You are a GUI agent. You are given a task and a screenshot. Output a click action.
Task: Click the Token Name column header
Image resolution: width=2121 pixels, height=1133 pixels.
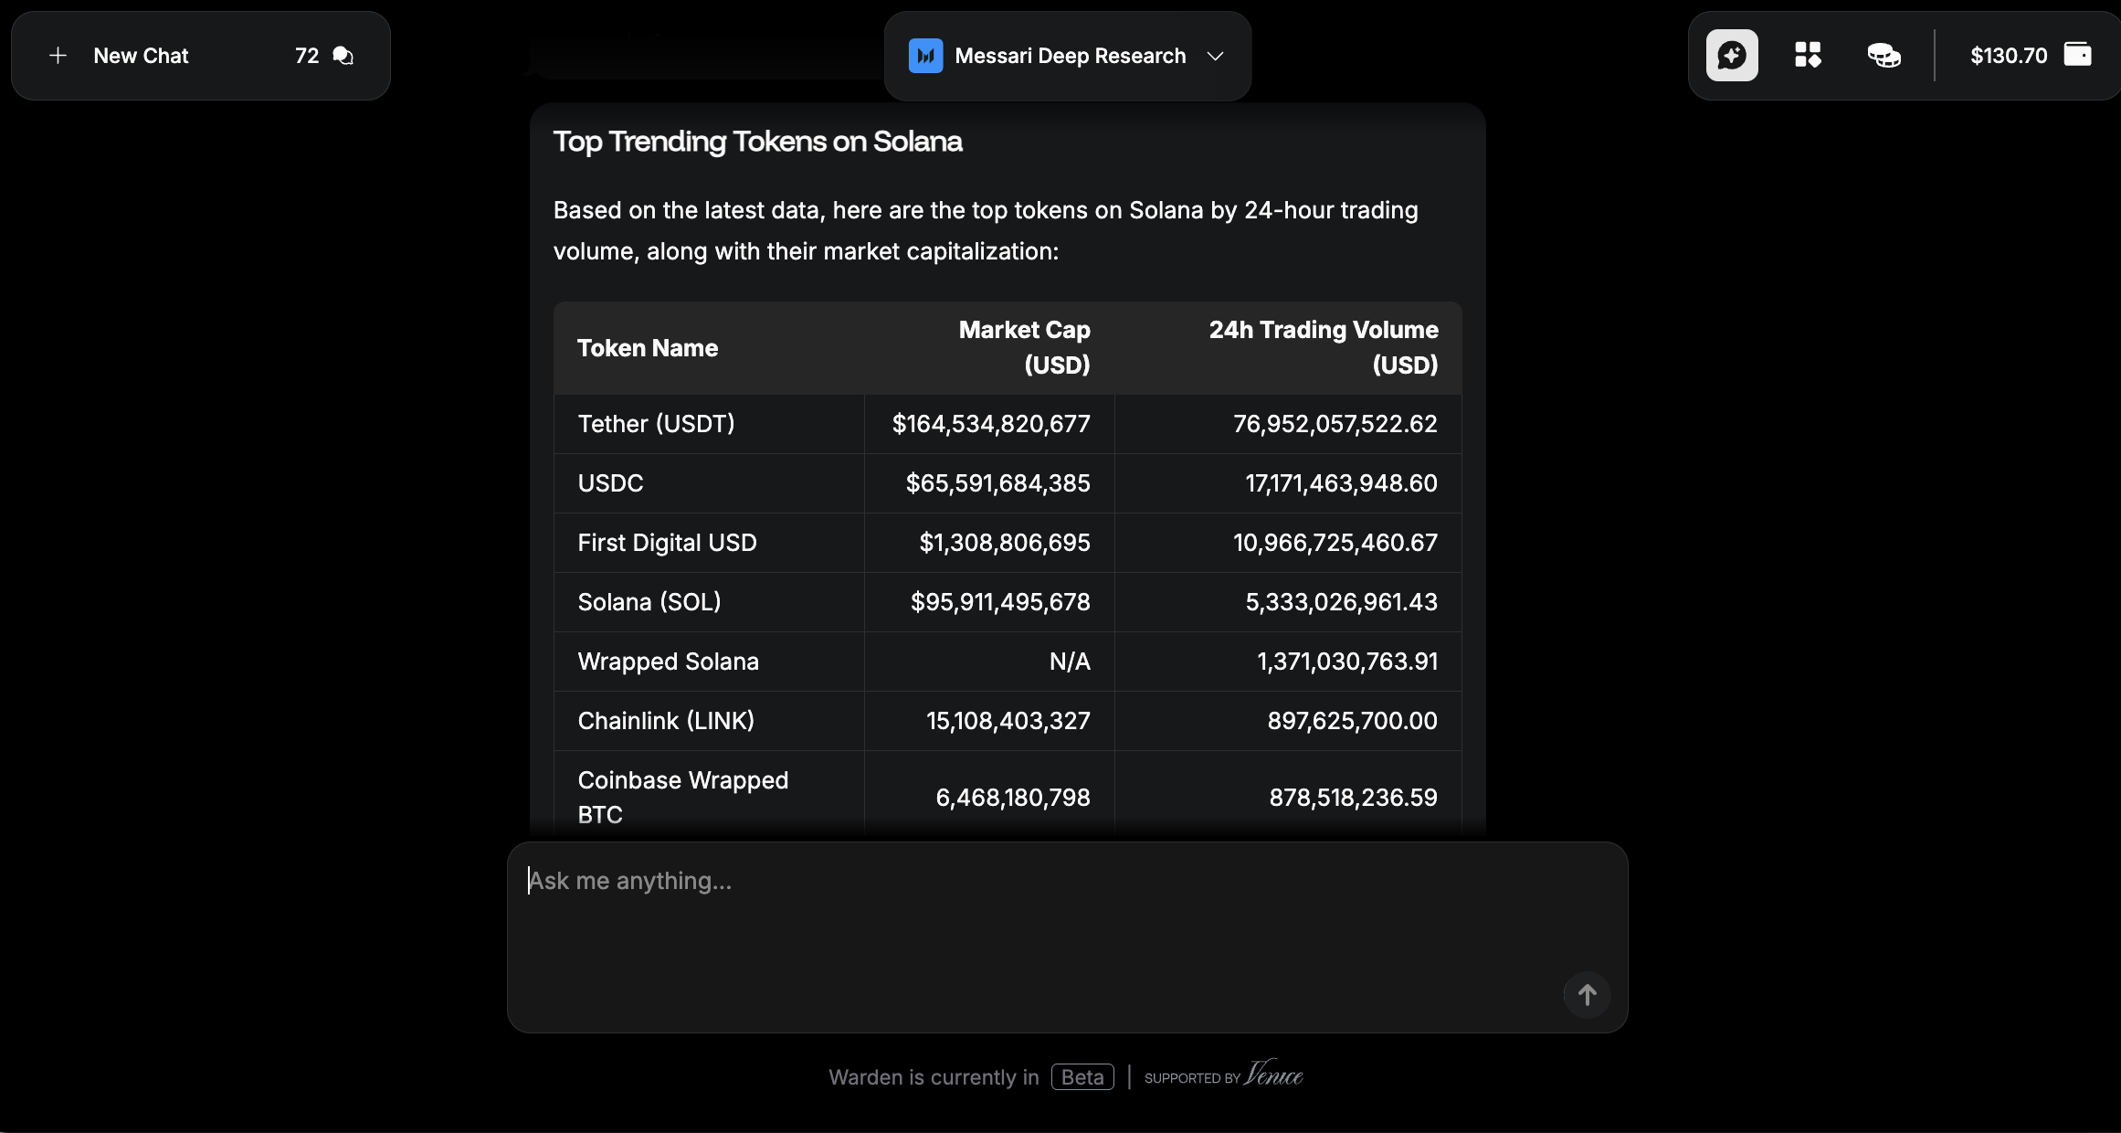648,348
